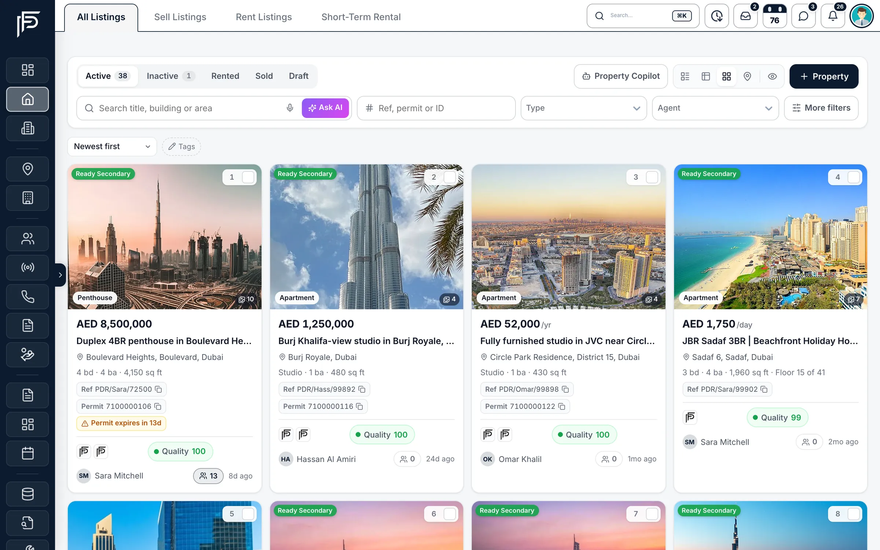Select checkbox on listing card 3
880x550 pixels.
click(652, 177)
